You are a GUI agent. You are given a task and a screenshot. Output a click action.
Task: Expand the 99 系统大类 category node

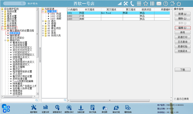(43, 35)
